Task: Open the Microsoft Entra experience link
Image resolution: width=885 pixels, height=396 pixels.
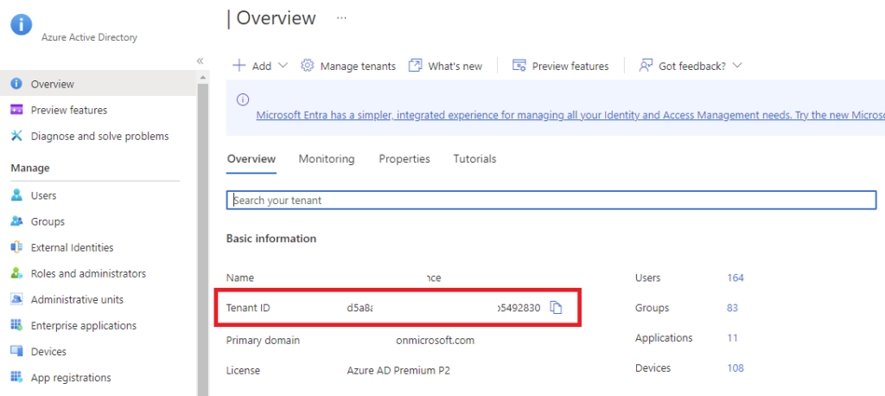Action: [x=570, y=115]
